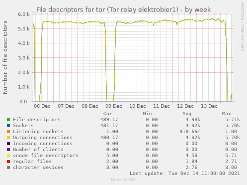This screenshot has height=185, width=247.
Task: Click the yellow Outgoing connections swatch
Action: pos(8,138)
